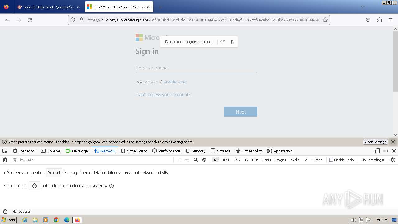Click the Filter URLs field
Screen dimensions: 398x224
[92, 160]
